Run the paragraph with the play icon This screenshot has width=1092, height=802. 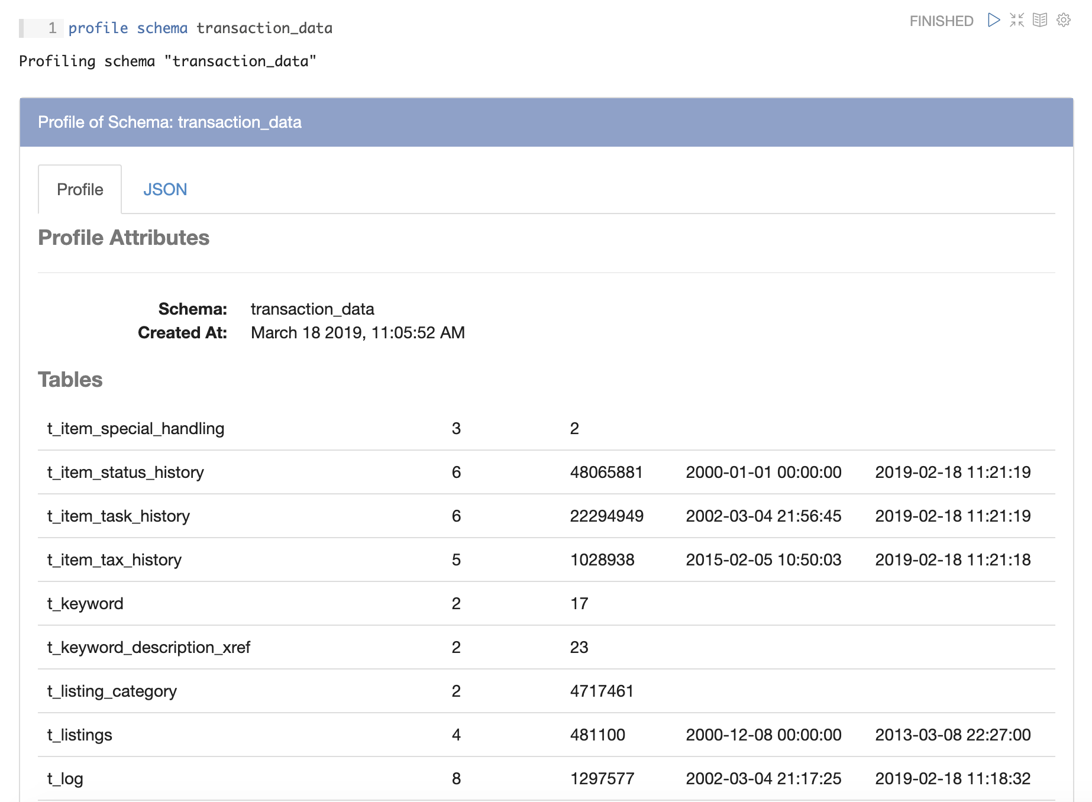994,20
